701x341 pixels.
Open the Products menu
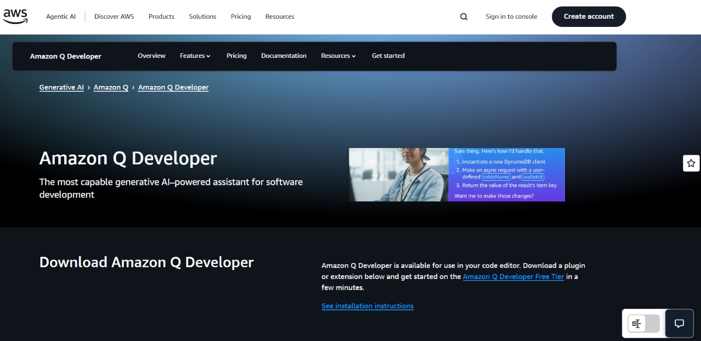coord(161,16)
